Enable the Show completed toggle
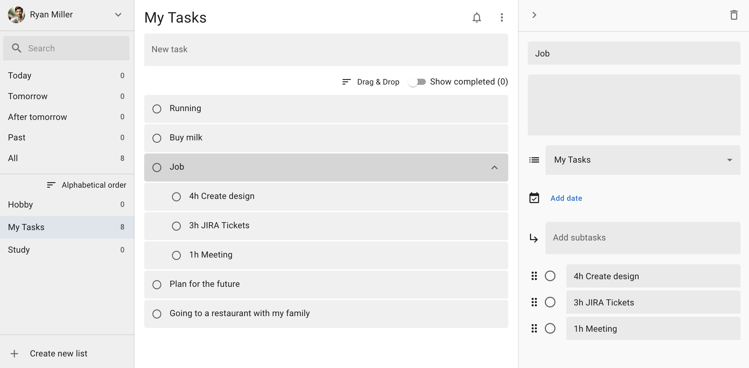The width and height of the screenshot is (749, 368). (x=417, y=81)
